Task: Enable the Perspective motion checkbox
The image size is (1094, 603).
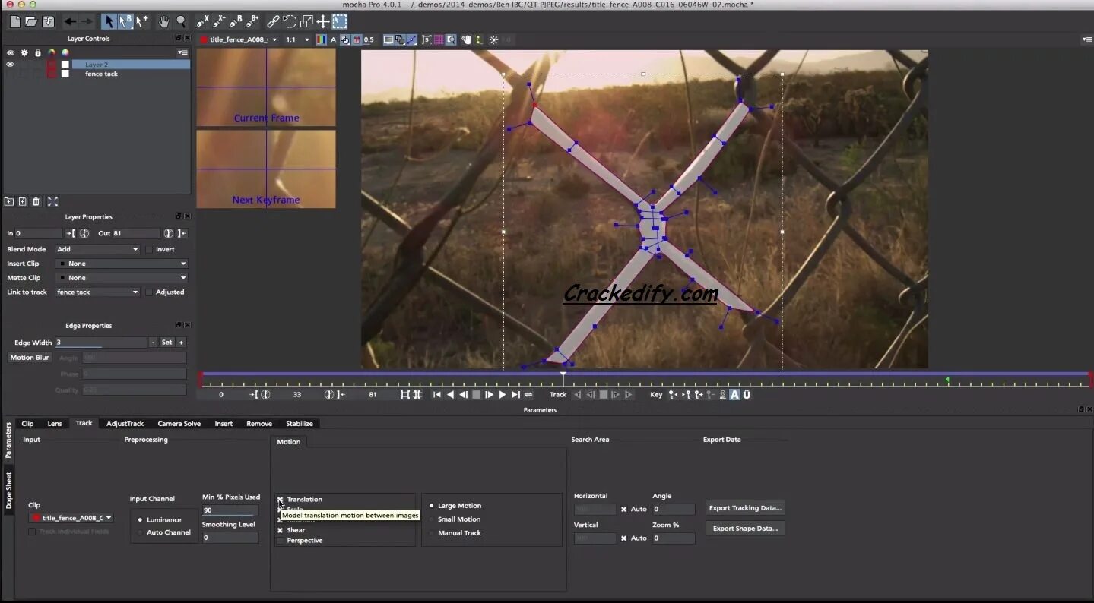Action: (280, 540)
